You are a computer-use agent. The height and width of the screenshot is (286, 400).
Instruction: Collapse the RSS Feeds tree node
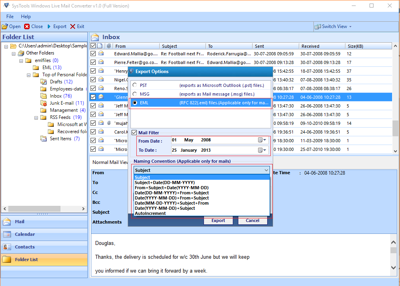[36, 118]
